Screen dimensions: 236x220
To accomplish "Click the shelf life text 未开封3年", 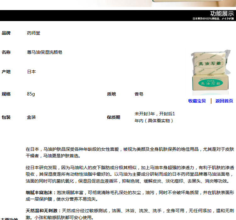I will click(x=145, y=114).
